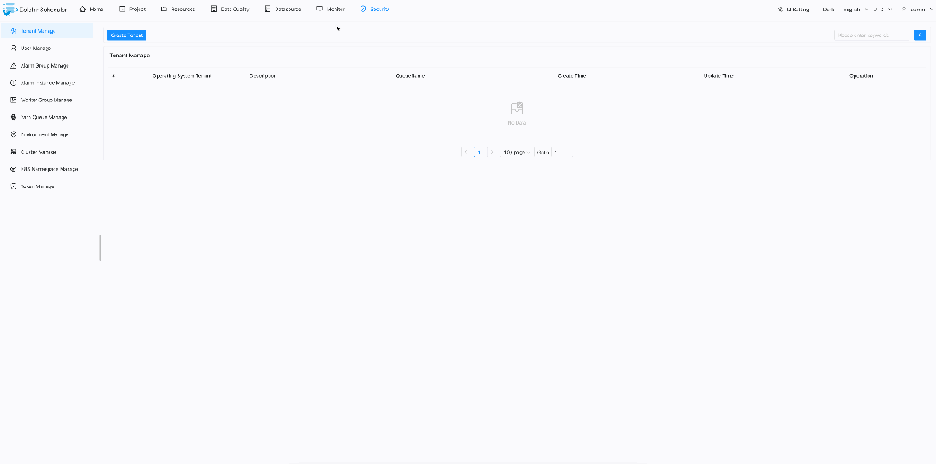Select Environment Manage in sidebar

pyautogui.click(x=47, y=135)
